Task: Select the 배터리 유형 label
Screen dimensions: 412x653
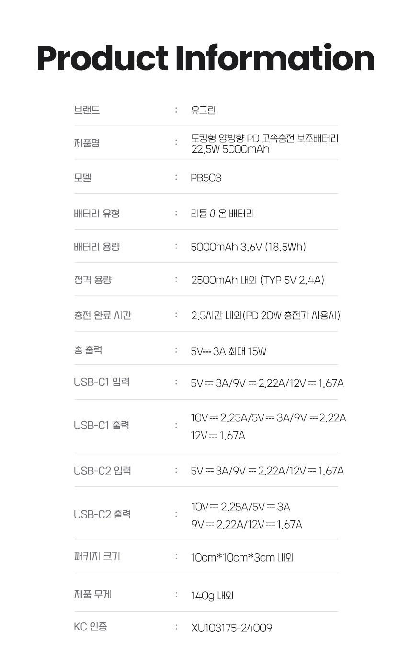Action: pyautogui.click(x=97, y=214)
